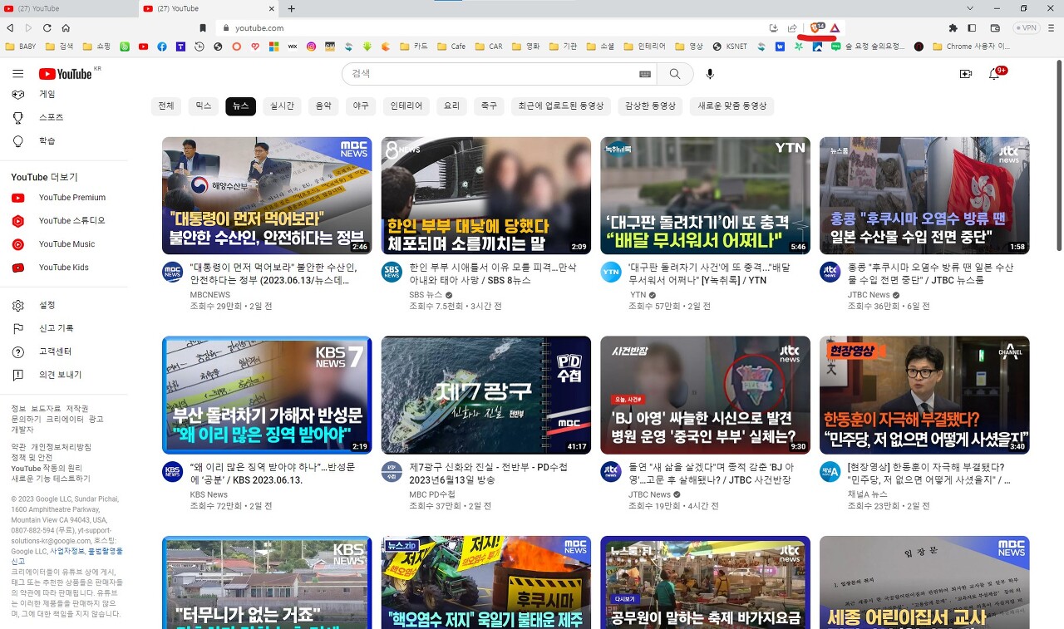Open the YTN 대구판 돌려차기 video thumbnail
The height and width of the screenshot is (629, 1064).
tap(706, 196)
